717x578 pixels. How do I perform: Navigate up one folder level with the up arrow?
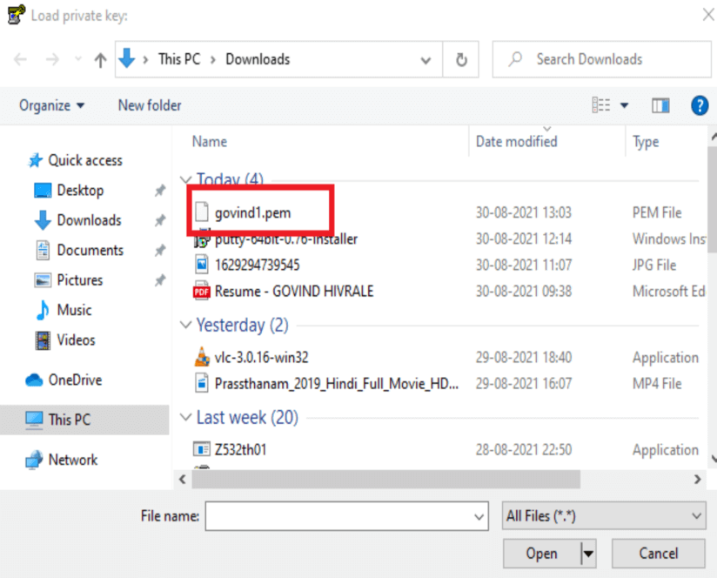click(100, 59)
